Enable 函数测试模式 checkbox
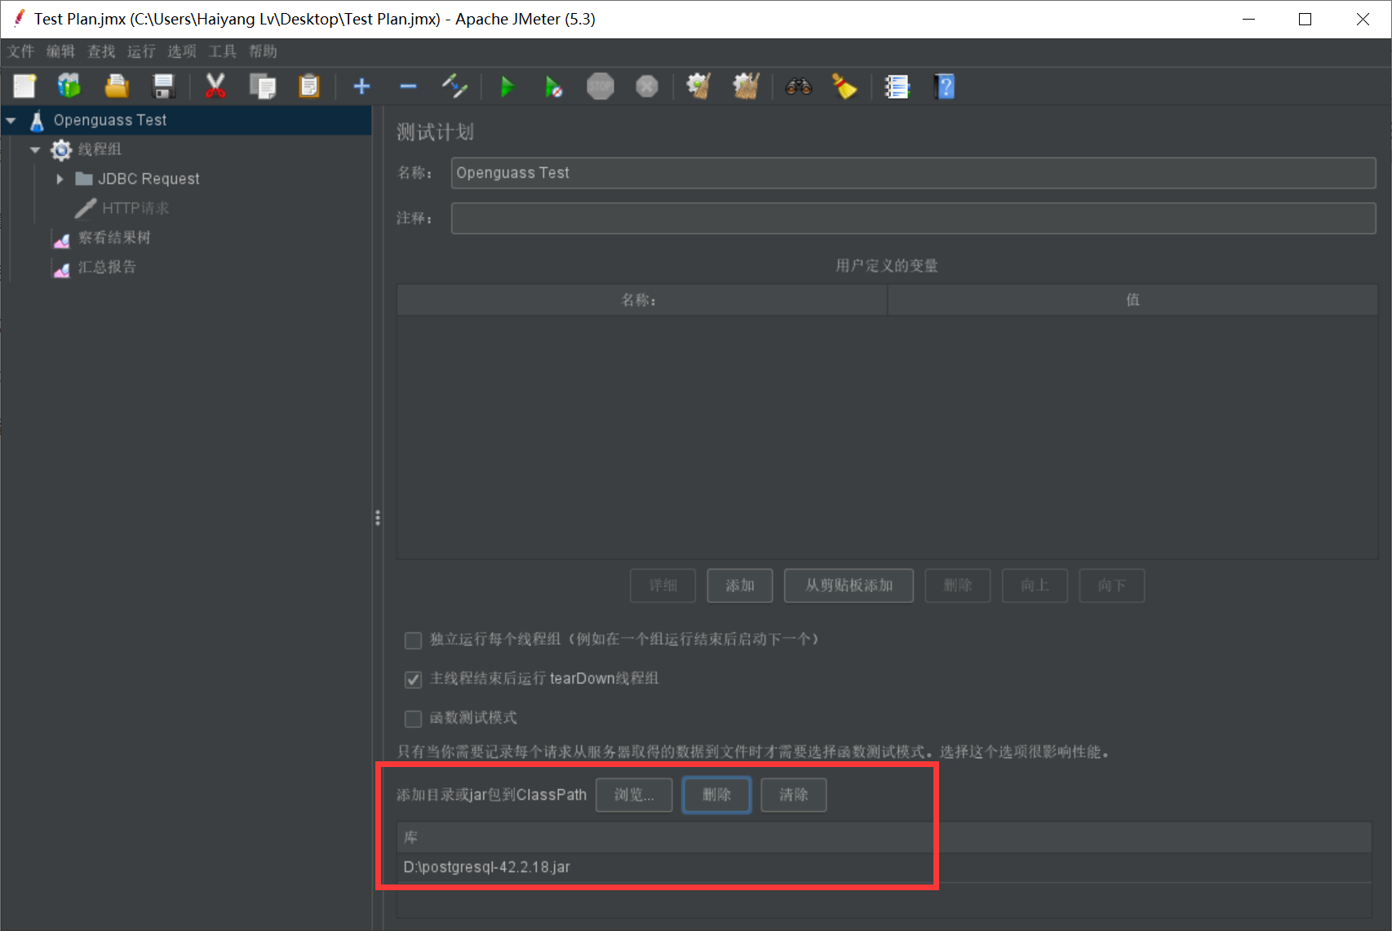Viewport: 1392px width, 931px height. (413, 718)
